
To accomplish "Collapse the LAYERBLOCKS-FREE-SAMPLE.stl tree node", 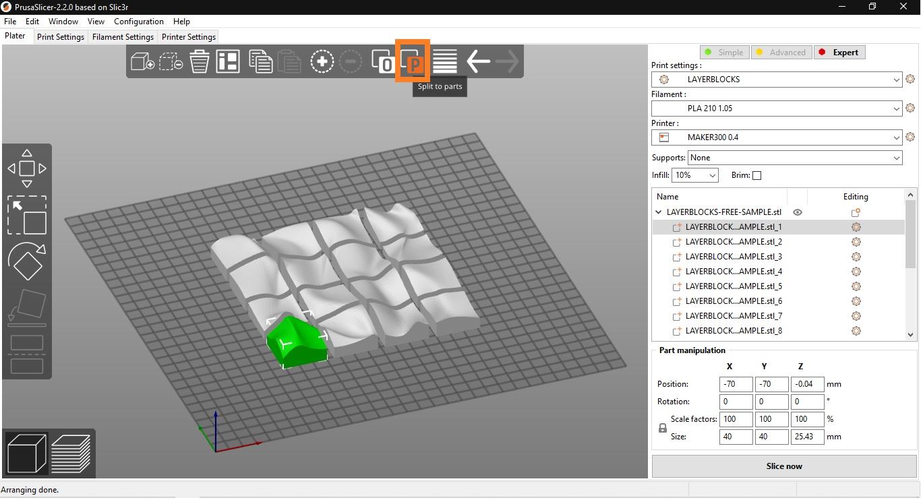I will coord(659,212).
